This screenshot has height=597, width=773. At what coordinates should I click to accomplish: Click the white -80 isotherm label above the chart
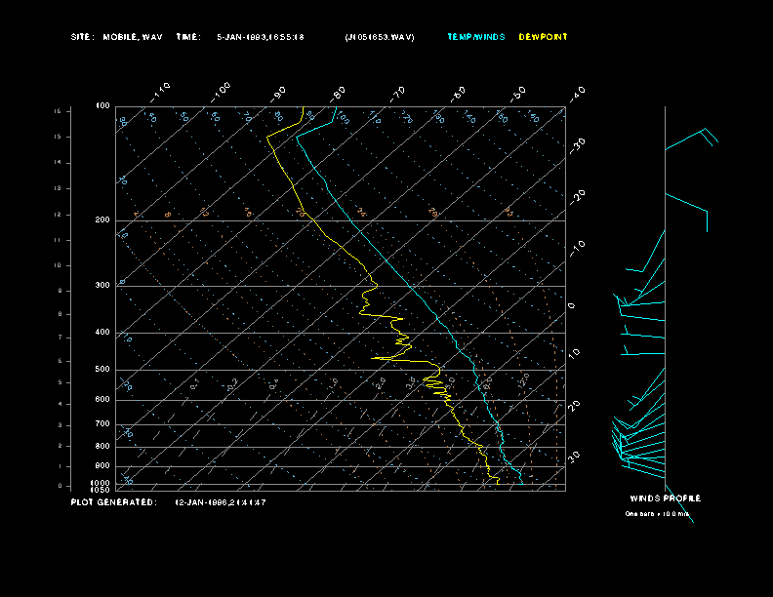click(337, 94)
